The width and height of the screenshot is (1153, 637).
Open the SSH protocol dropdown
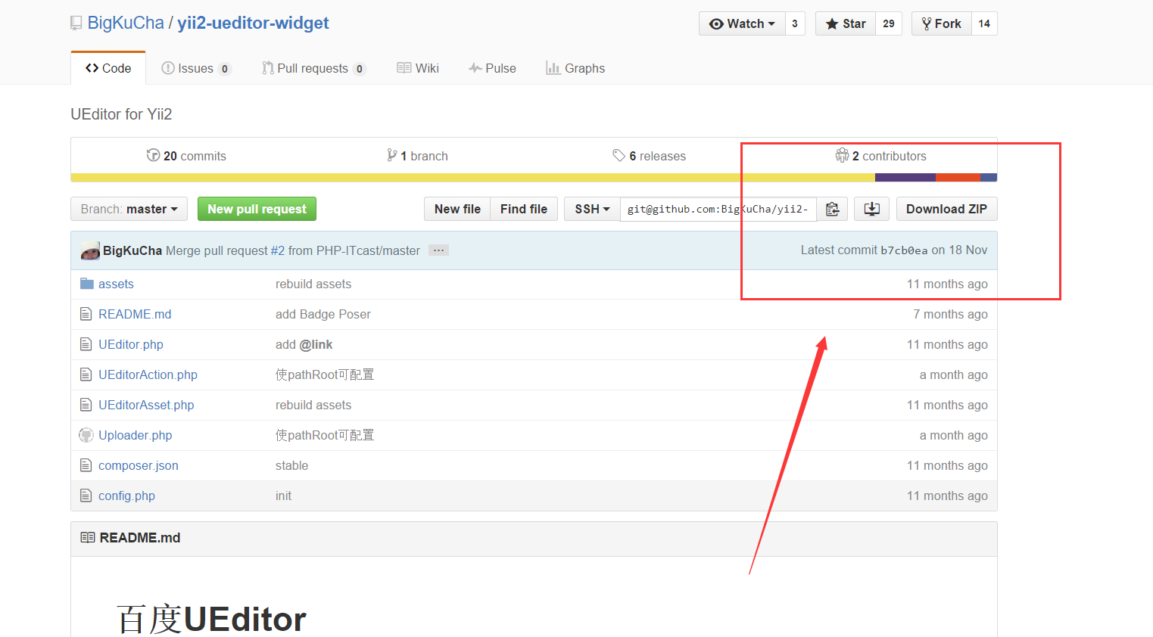[x=592, y=209]
